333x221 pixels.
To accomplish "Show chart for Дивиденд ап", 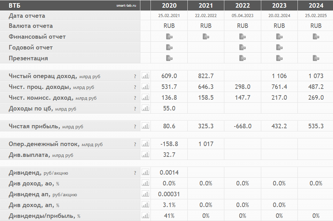I will coord(146,194).
